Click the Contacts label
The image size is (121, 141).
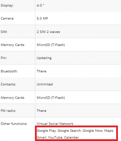[8, 84]
